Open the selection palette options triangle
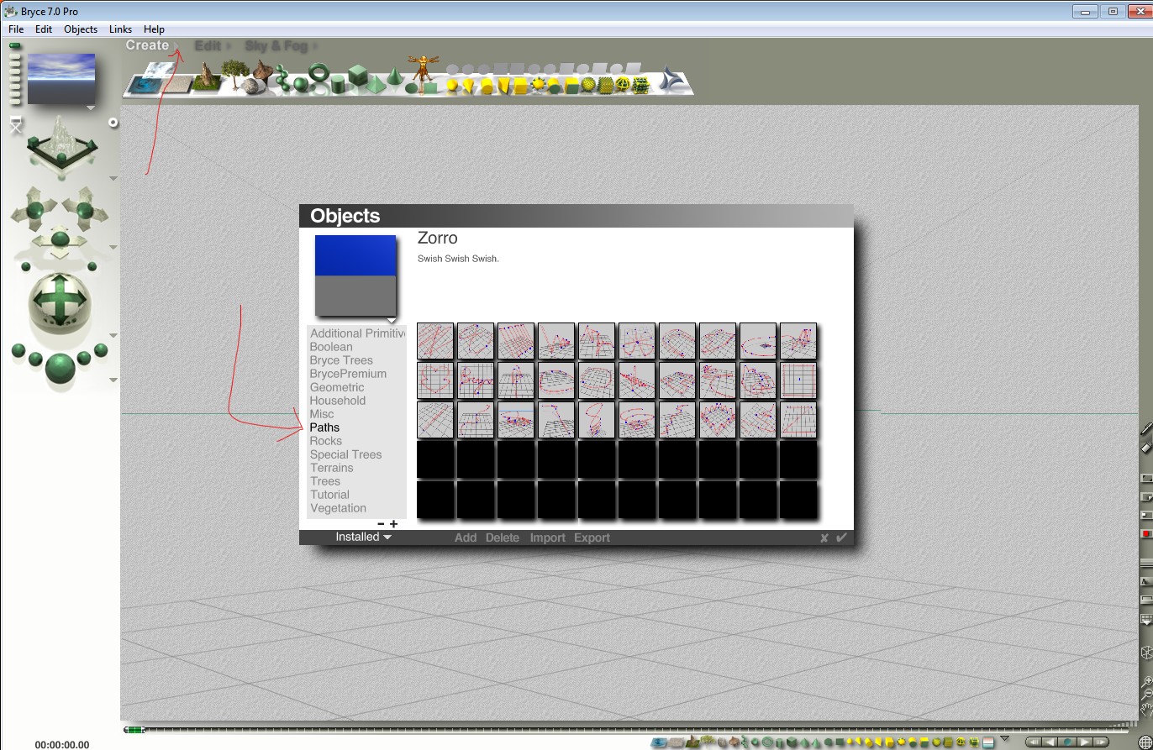 point(1004,739)
